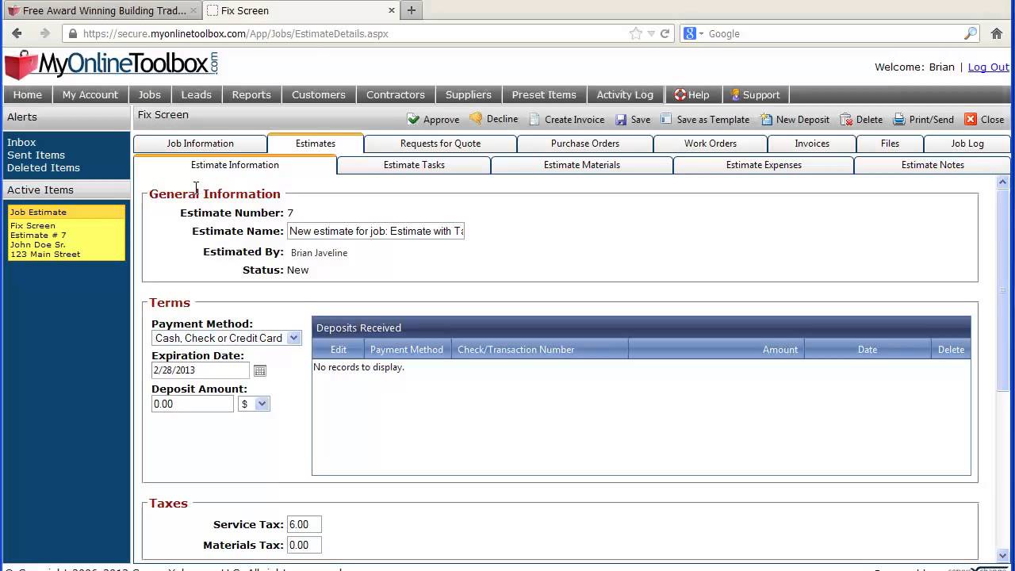This screenshot has width=1015, height=571.
Task: Click the Help lifebuoy icon
Action: [680, 94]
